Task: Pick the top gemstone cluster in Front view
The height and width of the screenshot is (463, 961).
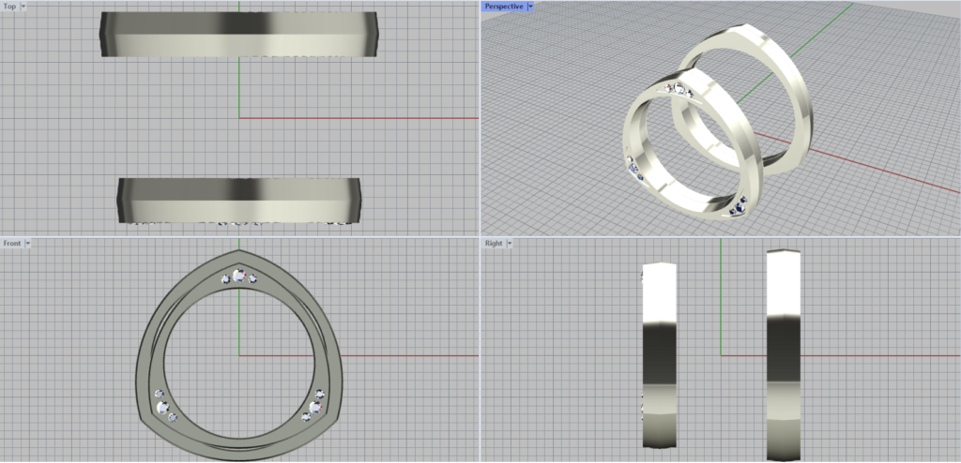Action: pos(238,276)
